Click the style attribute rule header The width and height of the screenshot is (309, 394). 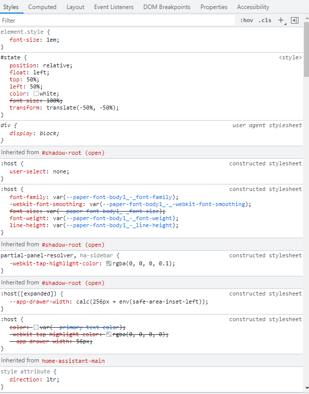pyautogui.click(x=25, y=372)
